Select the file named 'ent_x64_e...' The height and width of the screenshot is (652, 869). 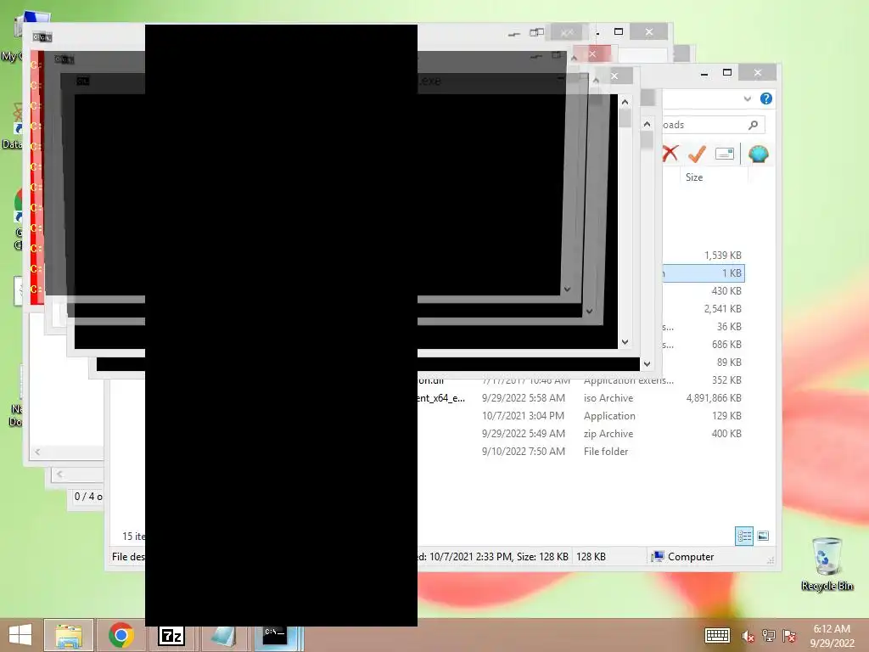click(x=441, y=397)
